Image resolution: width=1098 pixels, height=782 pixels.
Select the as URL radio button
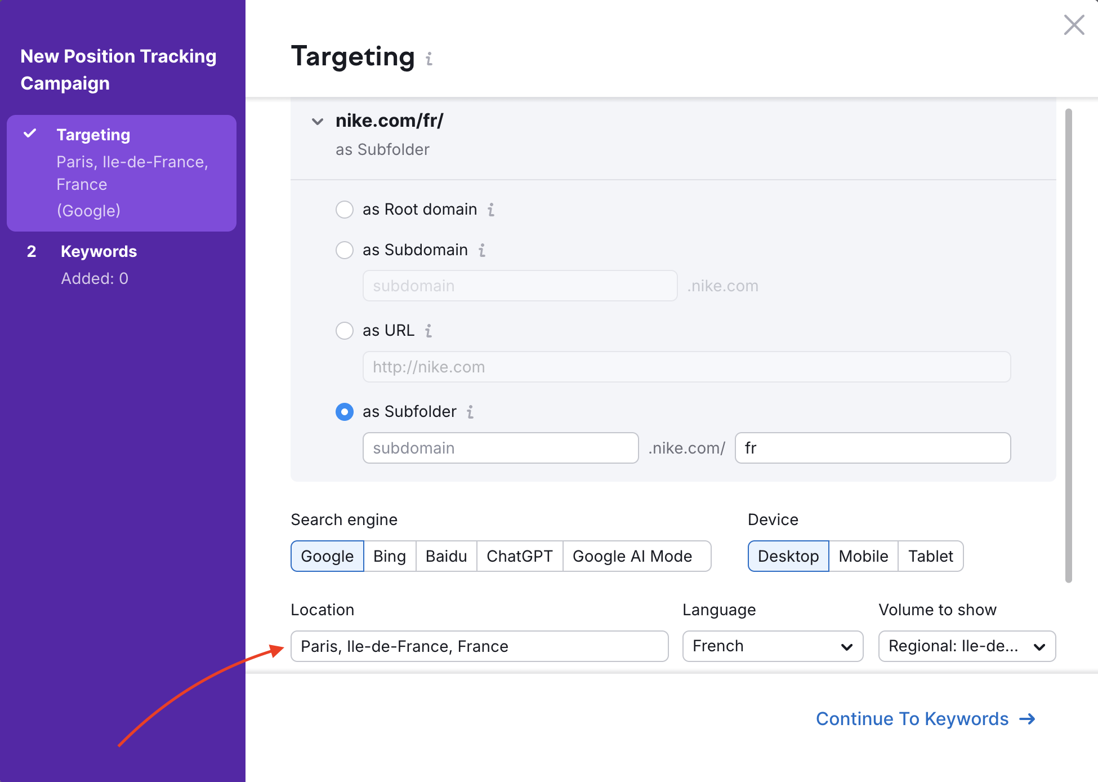pyautogui.click(x=344, y=331)
